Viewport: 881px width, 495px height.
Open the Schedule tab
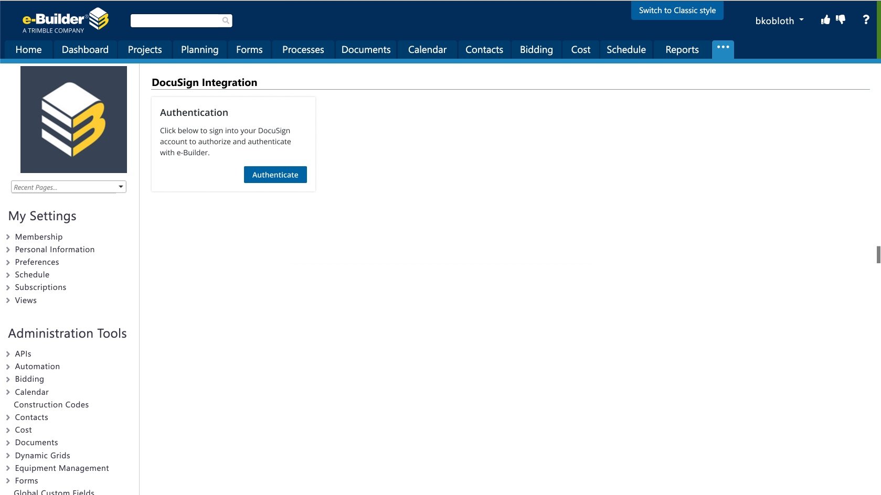coord(626,50)
